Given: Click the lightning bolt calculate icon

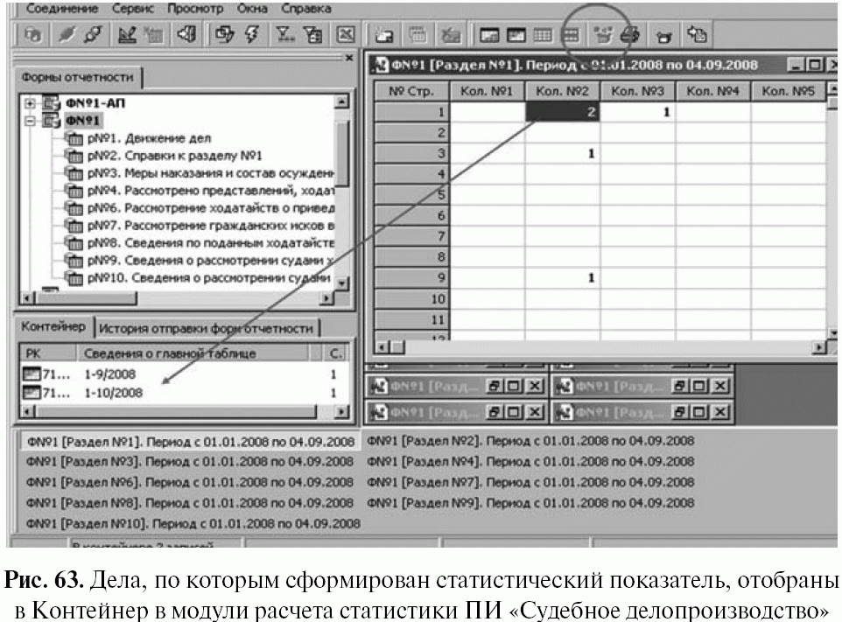Looking at the screenshot, I should [x=251, y=35].
